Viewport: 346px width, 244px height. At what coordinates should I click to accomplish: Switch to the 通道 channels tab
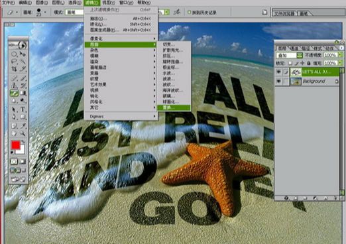294,48
